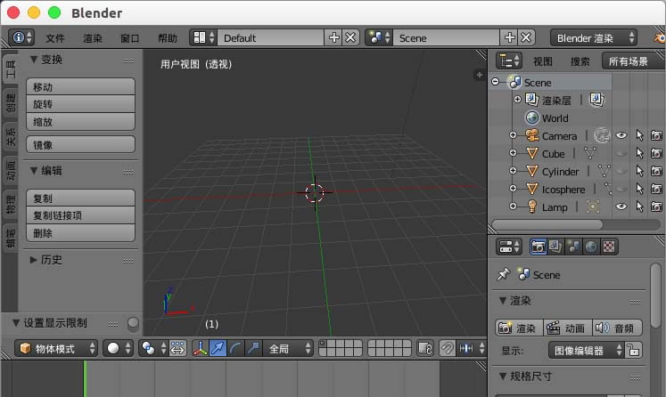Screen dimensions: 666x397
Task: Toggle Camera visibility eye
Action: 621,135
